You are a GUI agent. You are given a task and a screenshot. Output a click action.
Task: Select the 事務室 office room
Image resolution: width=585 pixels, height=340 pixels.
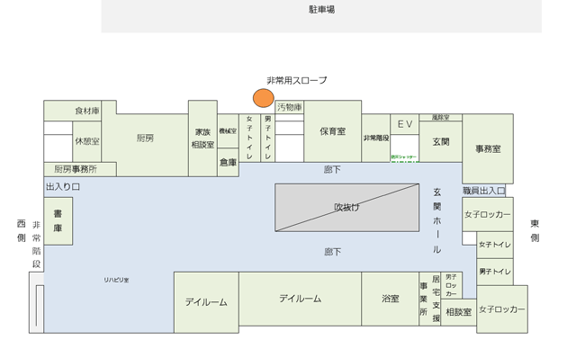(x=488, y=148)
